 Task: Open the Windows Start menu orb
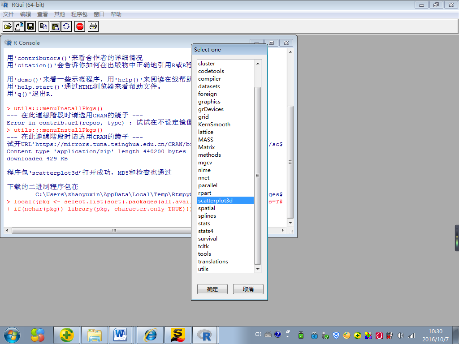12,335
